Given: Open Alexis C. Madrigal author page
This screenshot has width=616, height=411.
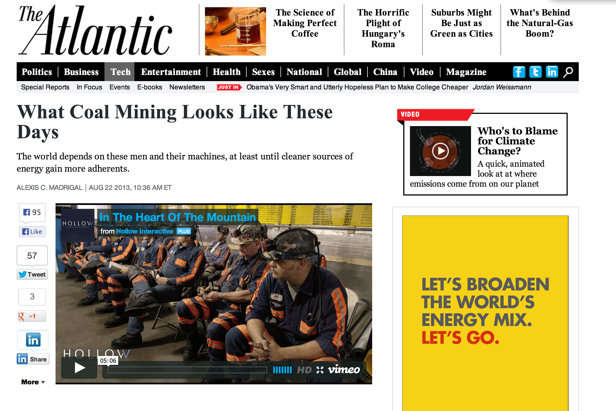Looking at the screenshot, I should (x=49, y=188).
